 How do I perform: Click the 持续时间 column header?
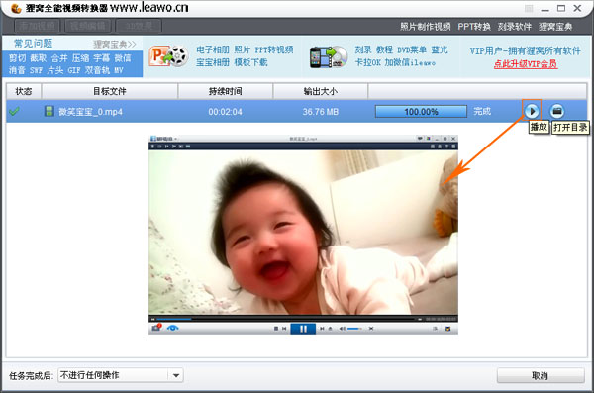click(226, 91)
